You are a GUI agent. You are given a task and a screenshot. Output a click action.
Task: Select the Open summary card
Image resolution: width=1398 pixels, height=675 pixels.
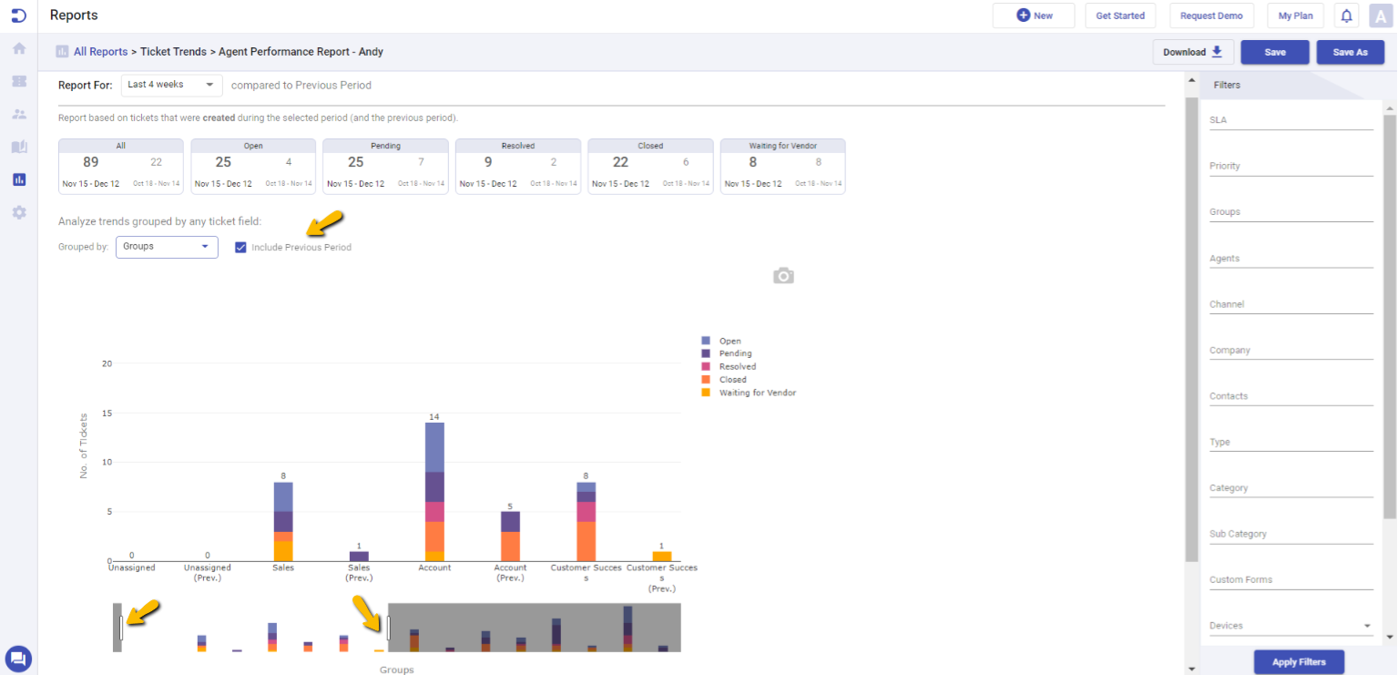(x=253, y=166)
